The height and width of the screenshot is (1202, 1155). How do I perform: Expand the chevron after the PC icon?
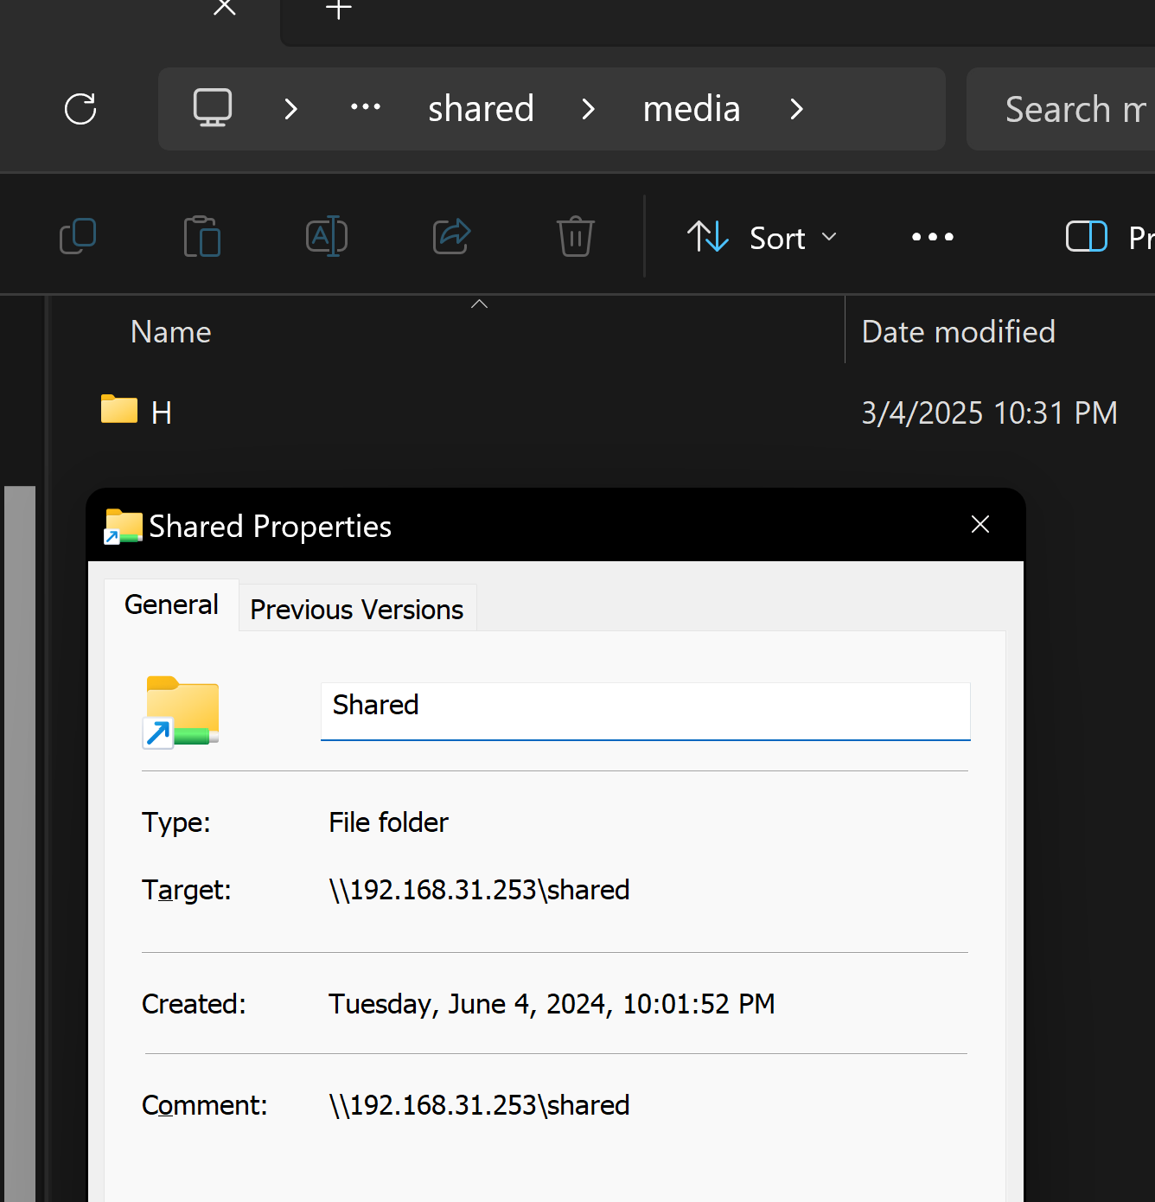(x=291, y=109)
